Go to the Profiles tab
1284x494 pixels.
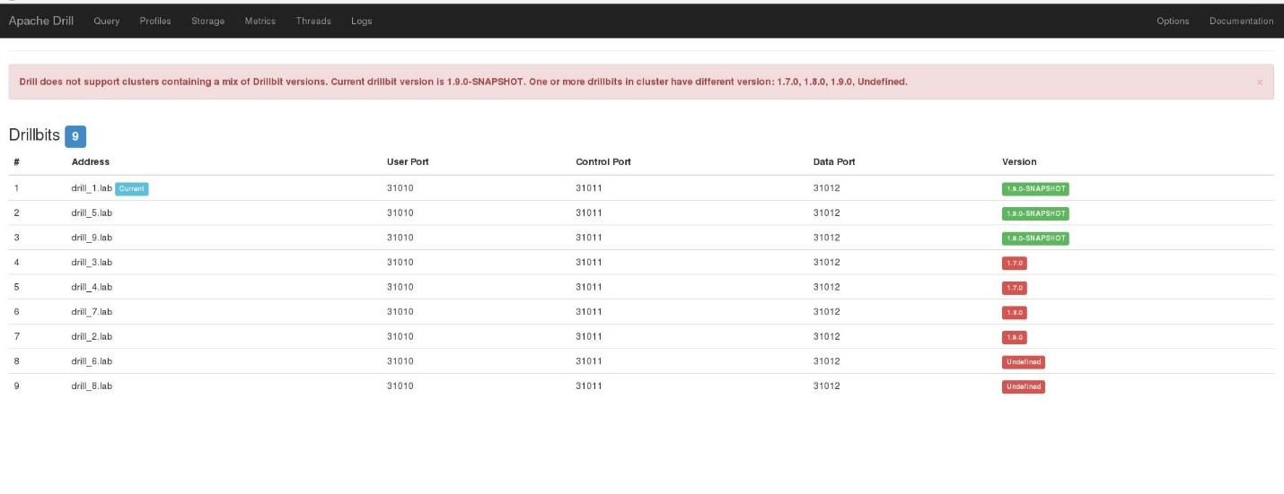click(x=155, y=22)
